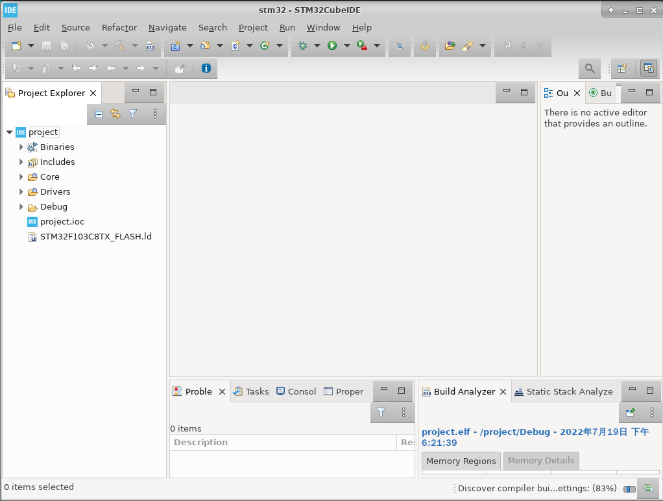The image size is (663, 501).
Task: Open the Project Explorer view menu dots
Action: coord(155,114)
